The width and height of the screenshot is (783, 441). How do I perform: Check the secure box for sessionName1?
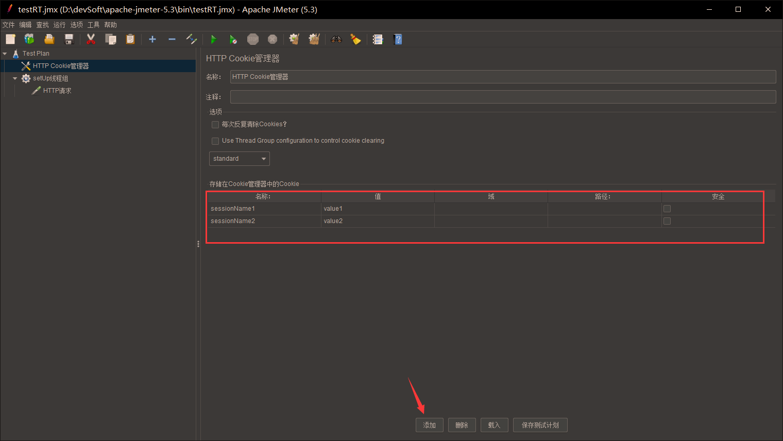(x=667, y=209)
